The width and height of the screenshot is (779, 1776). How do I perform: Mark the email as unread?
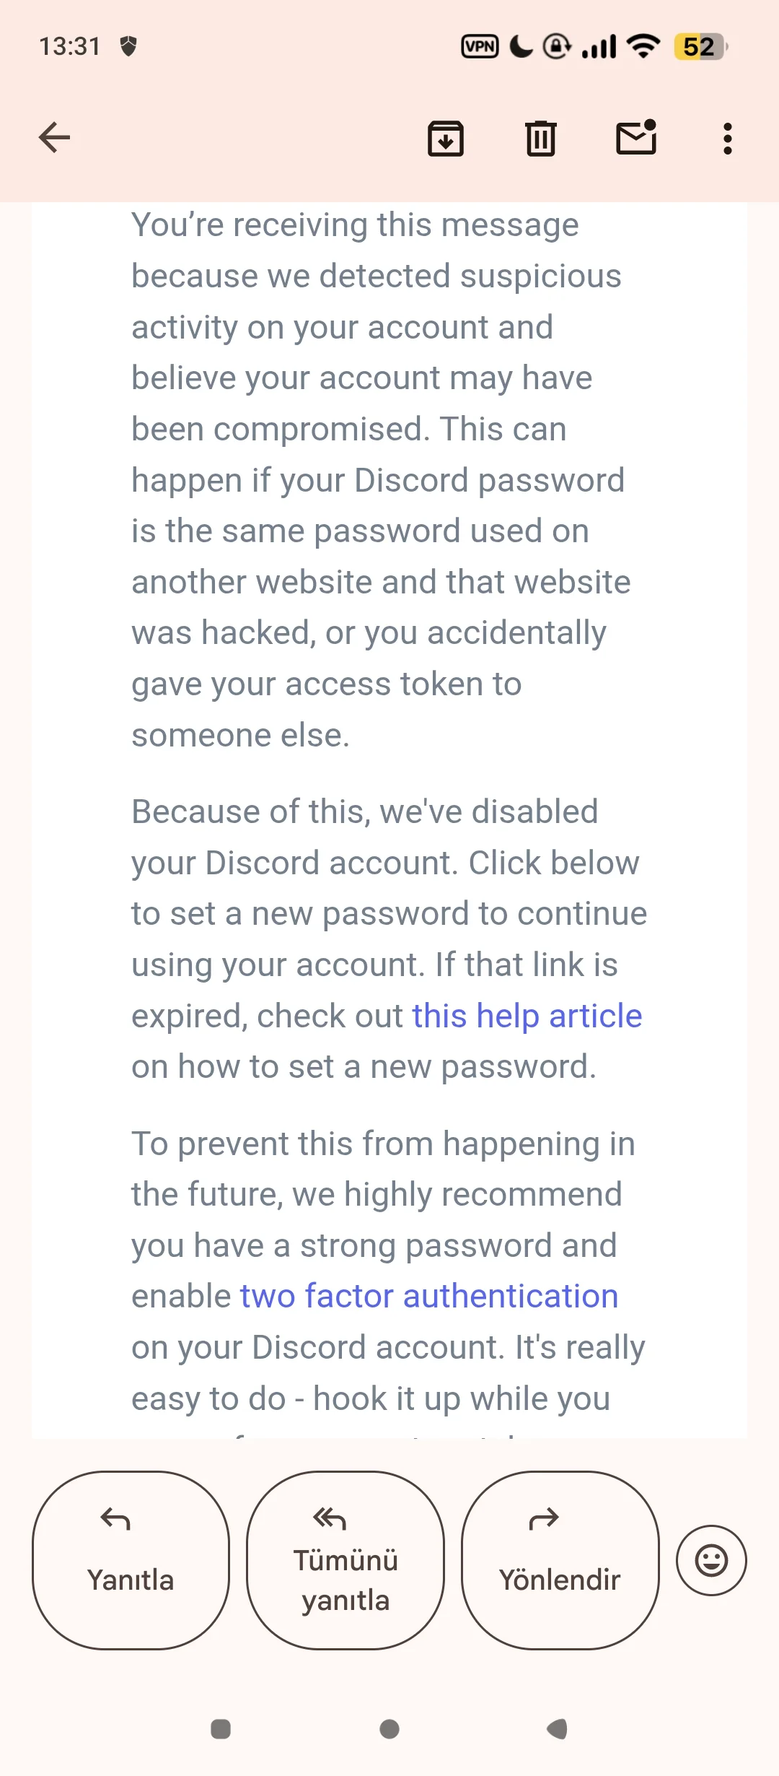click(x=635, y=137)
